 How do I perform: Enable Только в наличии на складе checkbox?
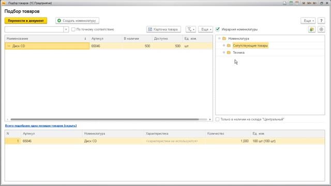click(x=217, y=119)
